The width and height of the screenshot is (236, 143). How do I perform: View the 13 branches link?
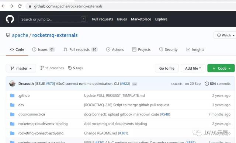pyautogui.click(x=52, y=68)
